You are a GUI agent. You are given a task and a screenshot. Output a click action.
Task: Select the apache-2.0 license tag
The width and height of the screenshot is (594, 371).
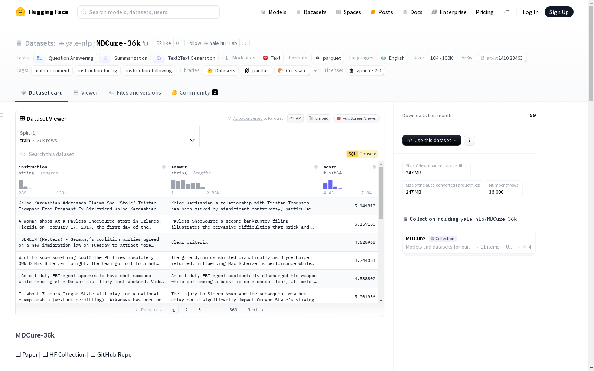click(x=365, y=70)
